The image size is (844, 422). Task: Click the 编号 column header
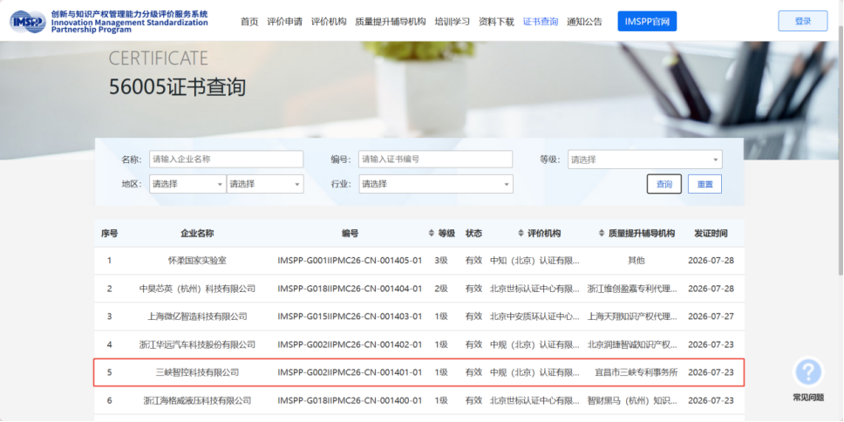351,234
